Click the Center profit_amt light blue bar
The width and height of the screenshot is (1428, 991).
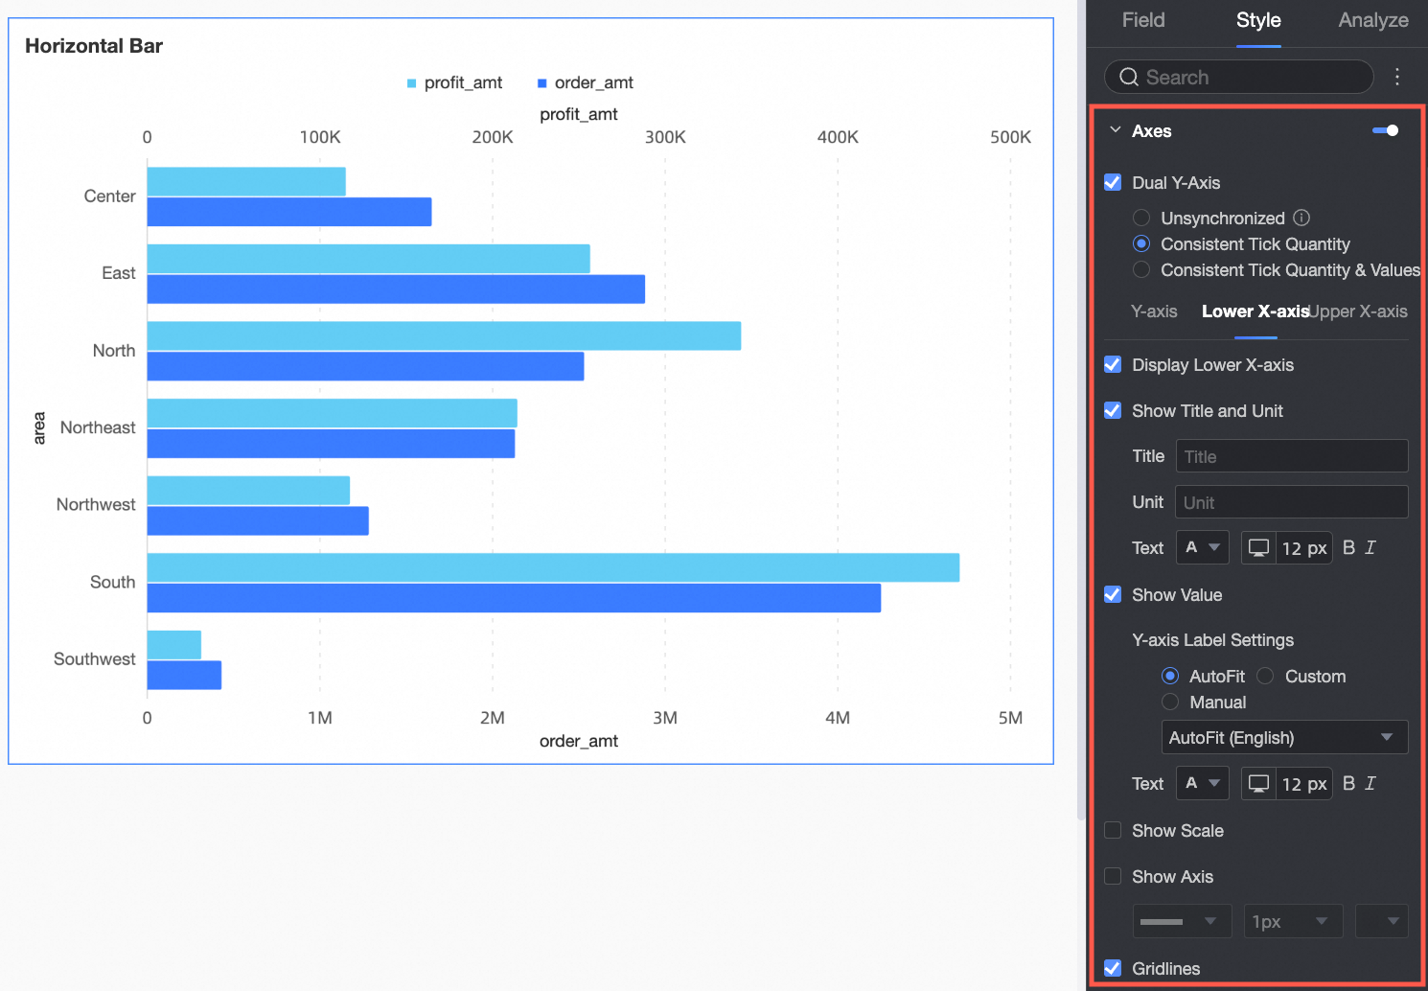coord(246,181)
